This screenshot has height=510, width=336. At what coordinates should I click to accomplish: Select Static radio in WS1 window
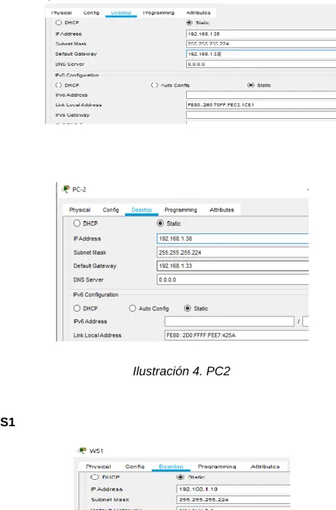[x=181, y=477]
